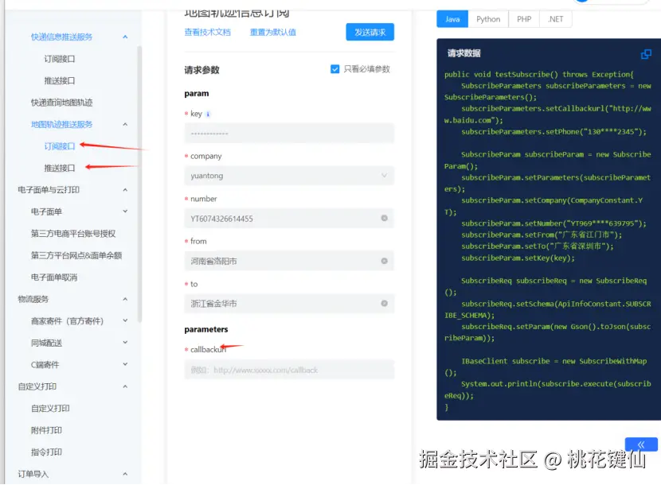
Task: Open 电子面单取消 item
Action: click(x=54, y=277)
